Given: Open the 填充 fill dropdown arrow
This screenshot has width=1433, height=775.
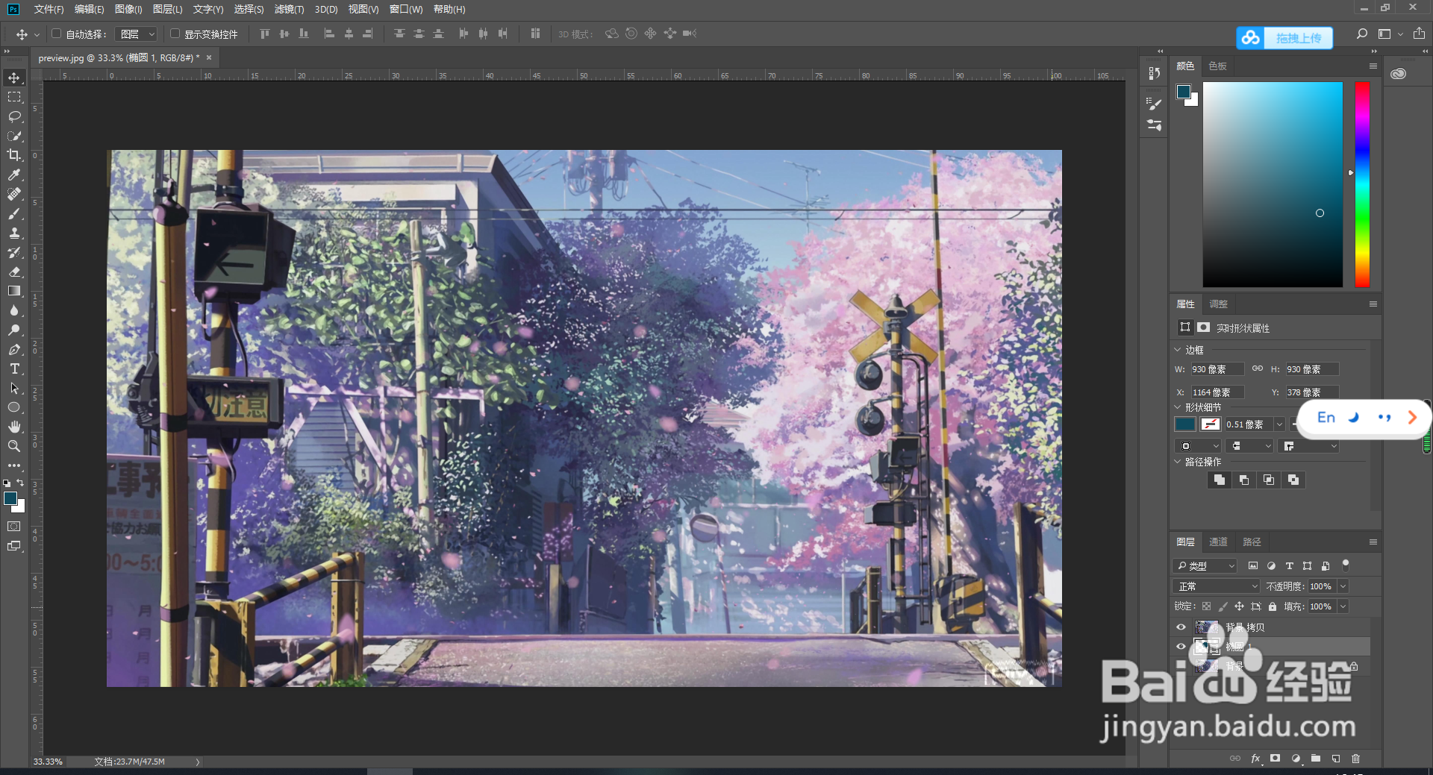Looking at the screenshot, I should pyautogui.click(x=1343, y=606).
